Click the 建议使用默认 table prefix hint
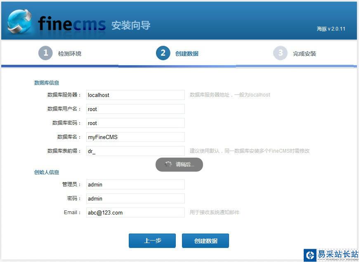The image size is (359, 262). 249,151
